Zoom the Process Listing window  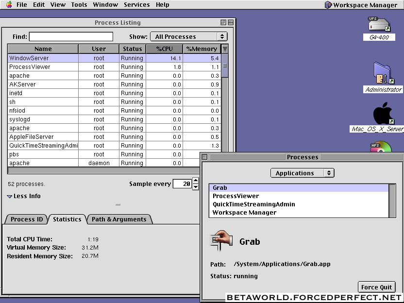tap(223, 22)
